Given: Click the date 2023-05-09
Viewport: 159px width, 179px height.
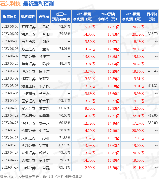Looking at the screenshot, I should pos(10,79).
